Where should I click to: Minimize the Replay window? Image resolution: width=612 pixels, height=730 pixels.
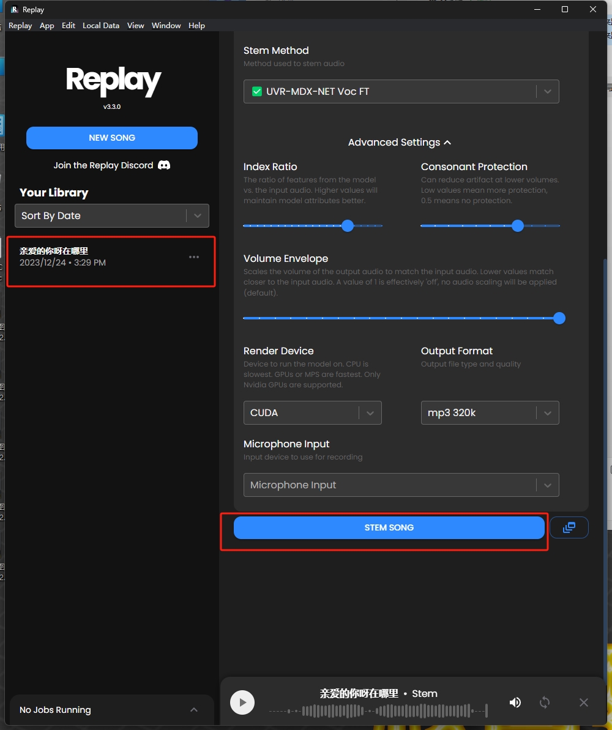[x=537, y=9]
